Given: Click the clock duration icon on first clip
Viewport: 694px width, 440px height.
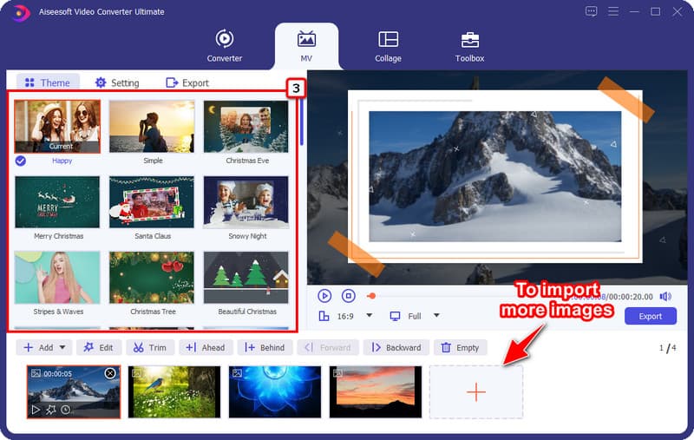Looking at the screenshot, I should tap(65, 409).
